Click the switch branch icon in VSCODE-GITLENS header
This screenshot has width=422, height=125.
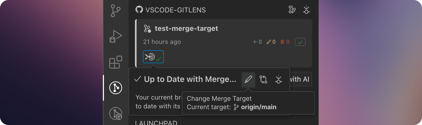292,10
